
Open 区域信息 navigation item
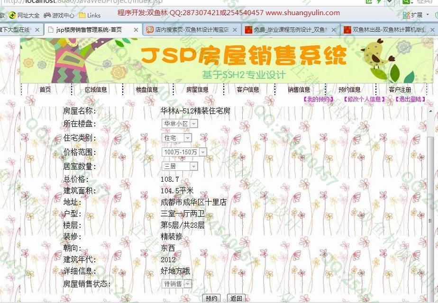click(96, 89)
